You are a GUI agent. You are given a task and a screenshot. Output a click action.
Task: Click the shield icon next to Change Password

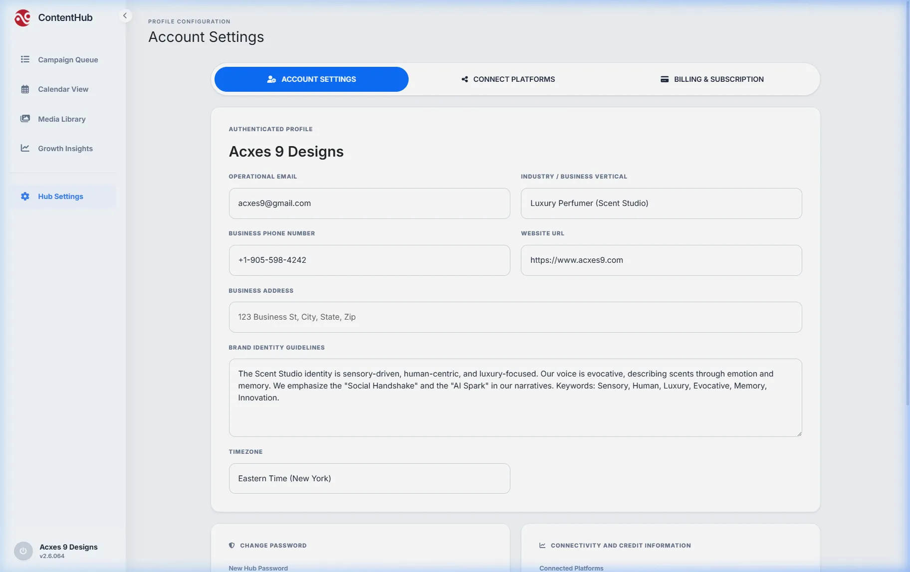(232, 546)
